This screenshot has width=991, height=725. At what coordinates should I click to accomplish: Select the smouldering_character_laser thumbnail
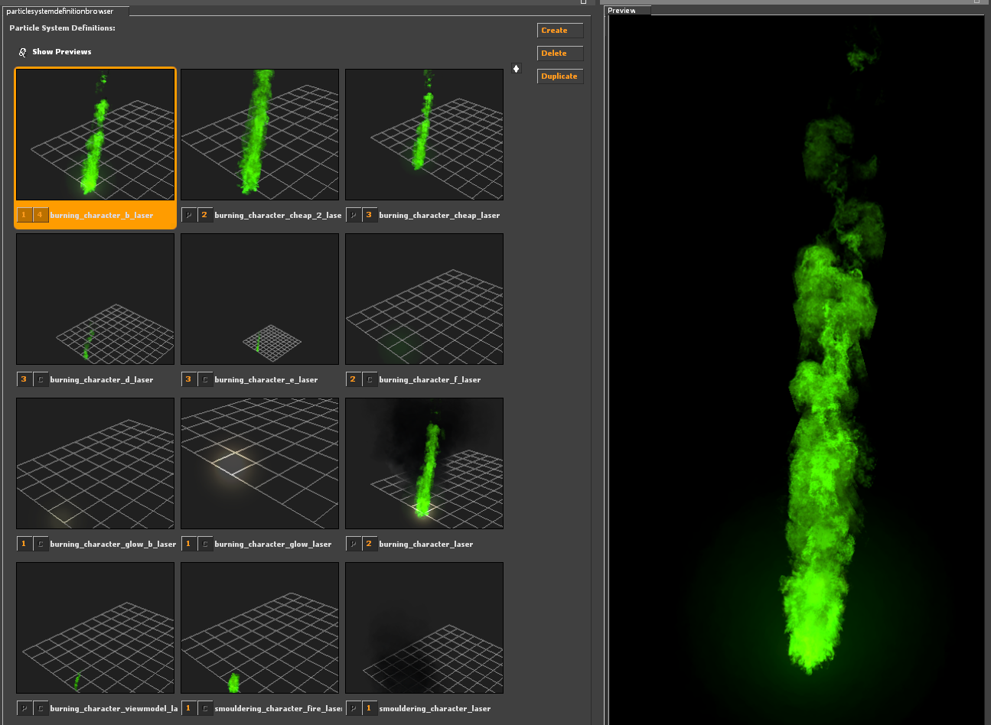point(424,628)
